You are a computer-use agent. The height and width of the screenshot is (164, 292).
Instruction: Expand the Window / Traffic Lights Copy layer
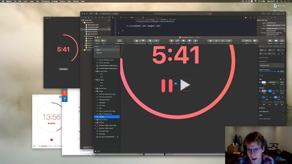(x=95, y=126)
